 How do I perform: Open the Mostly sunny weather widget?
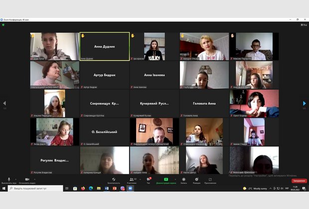pos(255,188)
